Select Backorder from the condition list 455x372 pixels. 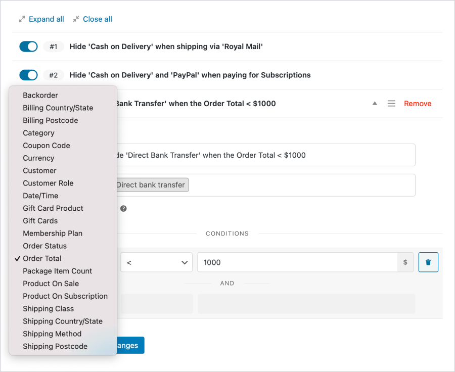tap(40, 95)
